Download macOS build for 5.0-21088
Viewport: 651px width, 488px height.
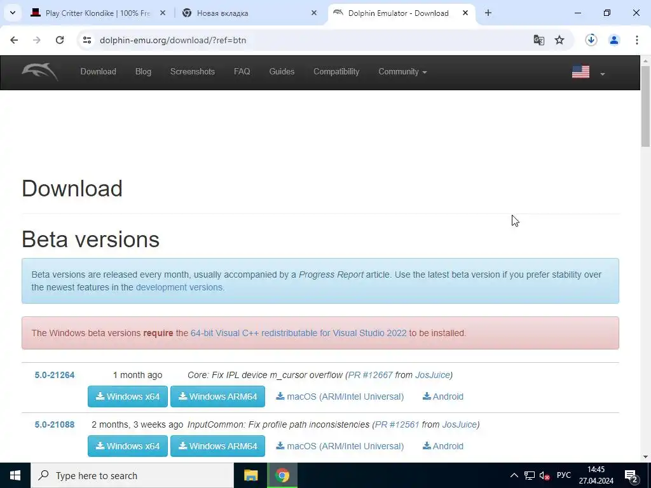tap(340, 446)
